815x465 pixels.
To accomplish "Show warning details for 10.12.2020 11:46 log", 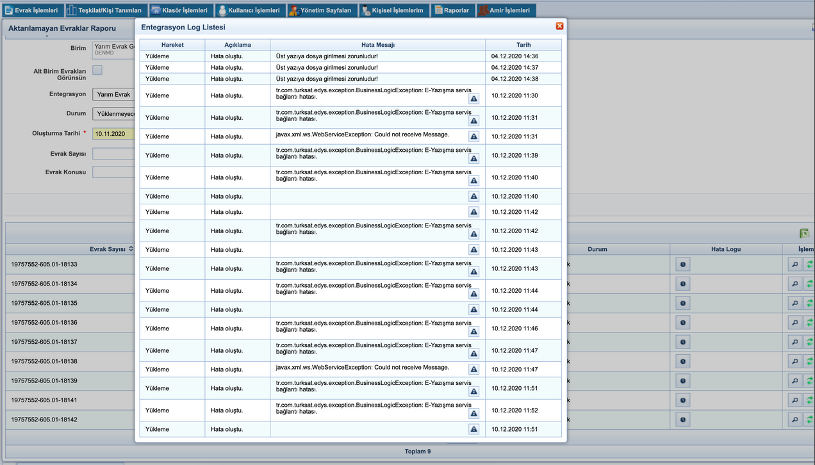I will [x=474, y=332].
